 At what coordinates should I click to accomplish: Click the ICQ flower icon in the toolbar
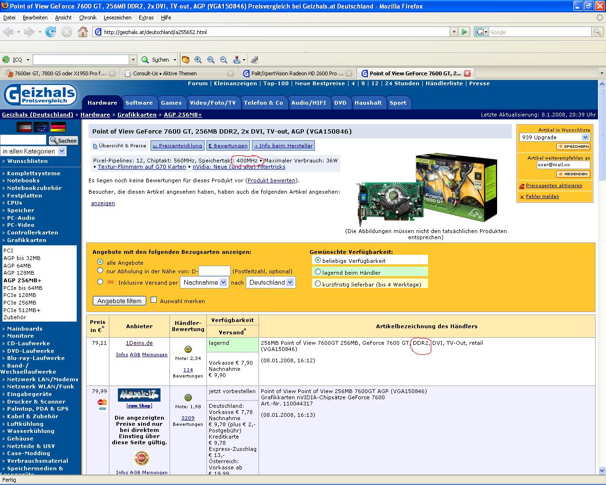[6, 60]
